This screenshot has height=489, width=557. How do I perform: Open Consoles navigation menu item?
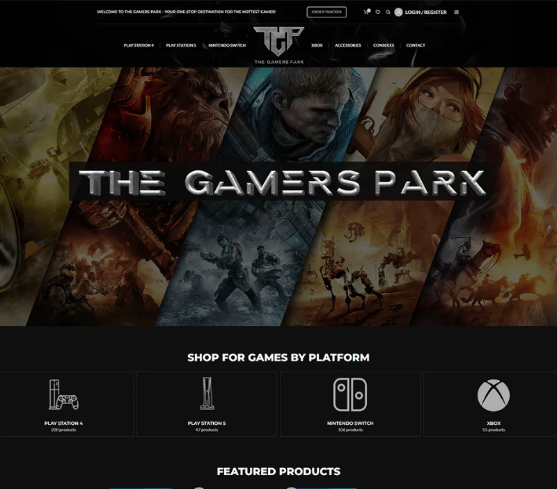[x=384, y=45]
